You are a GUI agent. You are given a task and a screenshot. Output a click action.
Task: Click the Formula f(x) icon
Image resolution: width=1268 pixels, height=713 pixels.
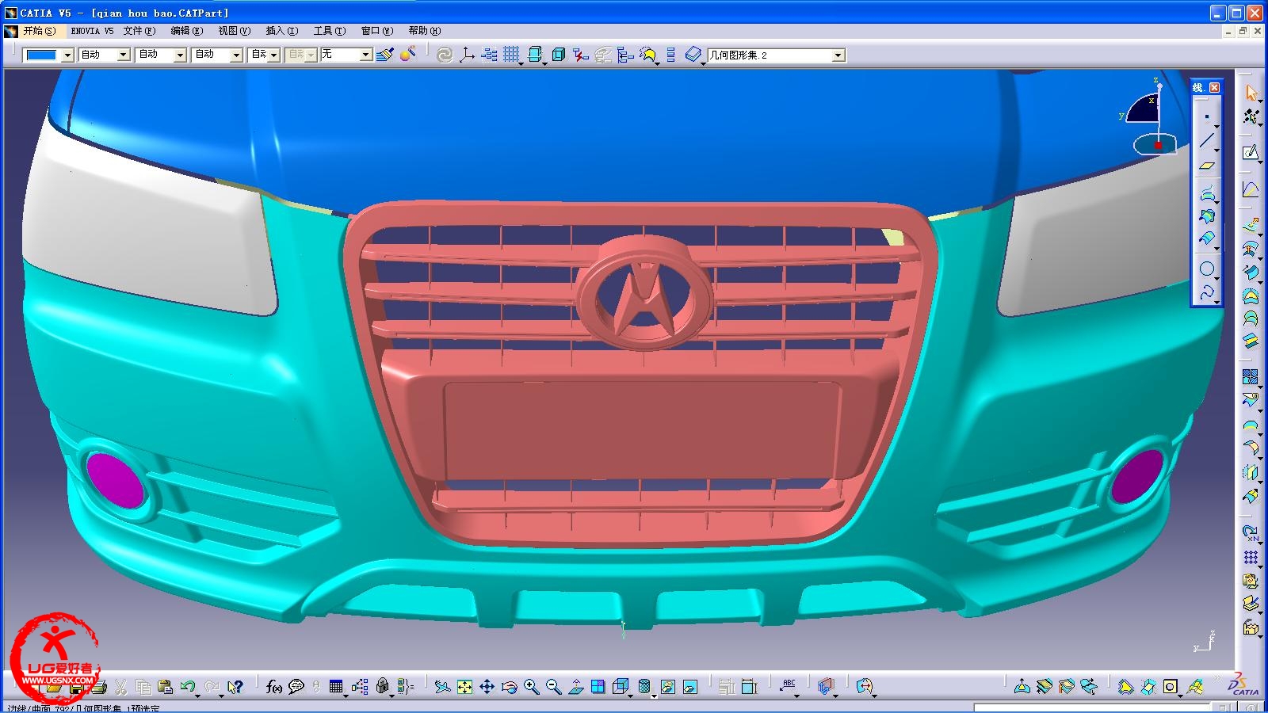(x=274, y=687)
